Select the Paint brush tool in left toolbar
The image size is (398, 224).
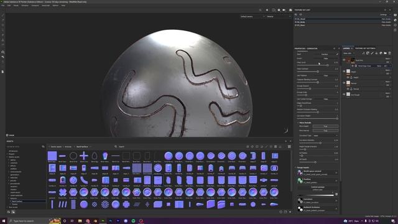click(2, 15)
